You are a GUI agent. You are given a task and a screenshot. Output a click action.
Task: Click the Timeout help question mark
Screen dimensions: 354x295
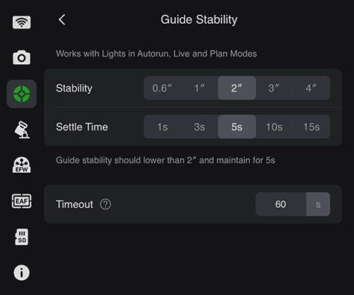[x=105, y=204]
